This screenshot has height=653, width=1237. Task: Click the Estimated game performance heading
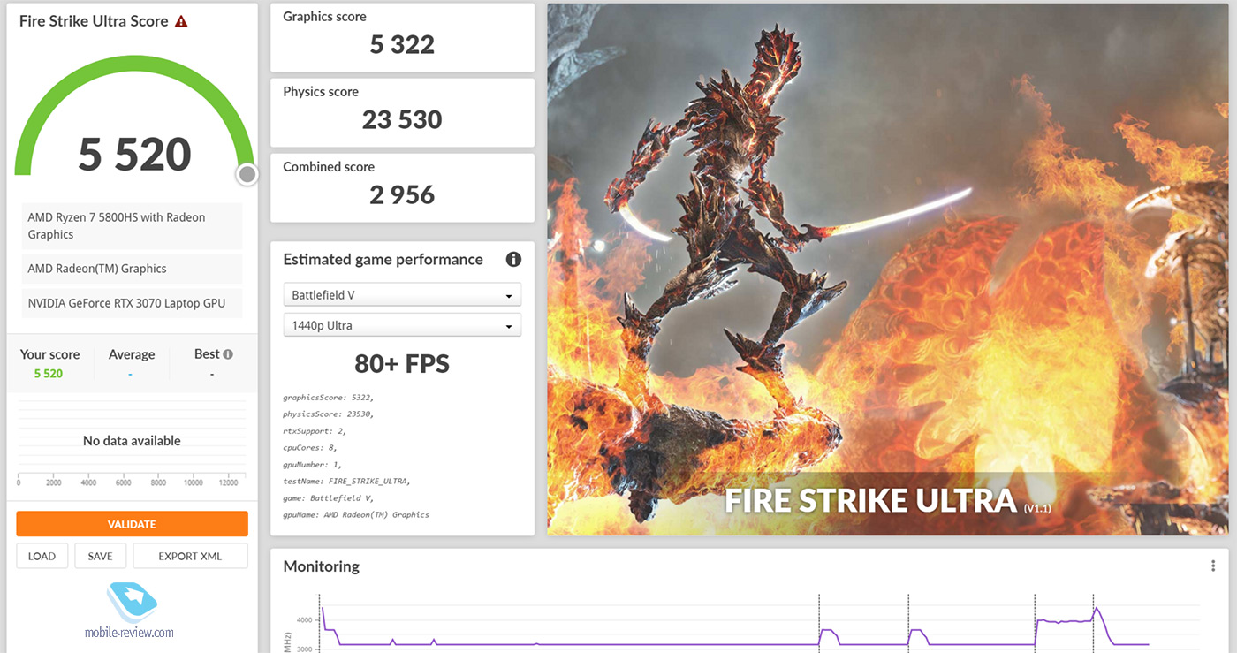383,260
